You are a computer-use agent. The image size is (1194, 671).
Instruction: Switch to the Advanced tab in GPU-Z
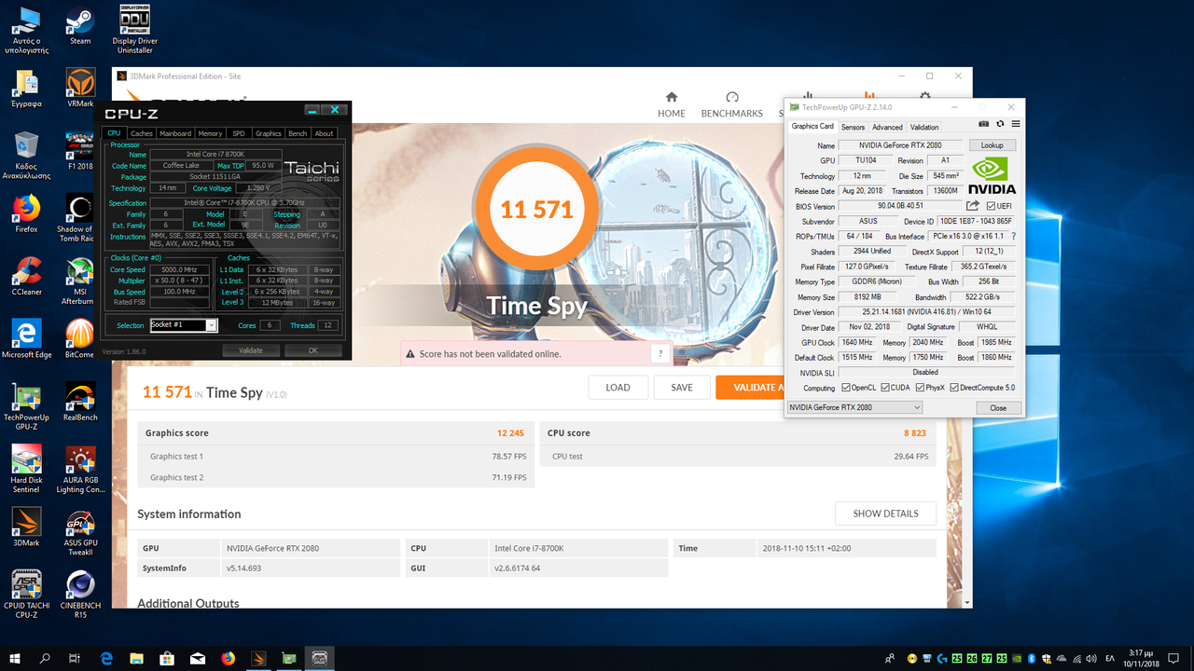point(887,127)
